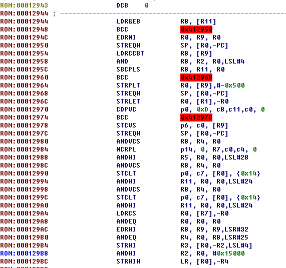Select address ROM:00012960

pyautogui.click(x=24, y=77)
